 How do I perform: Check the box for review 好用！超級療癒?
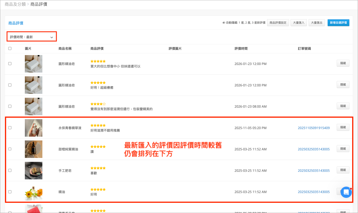tap(10, 85)
